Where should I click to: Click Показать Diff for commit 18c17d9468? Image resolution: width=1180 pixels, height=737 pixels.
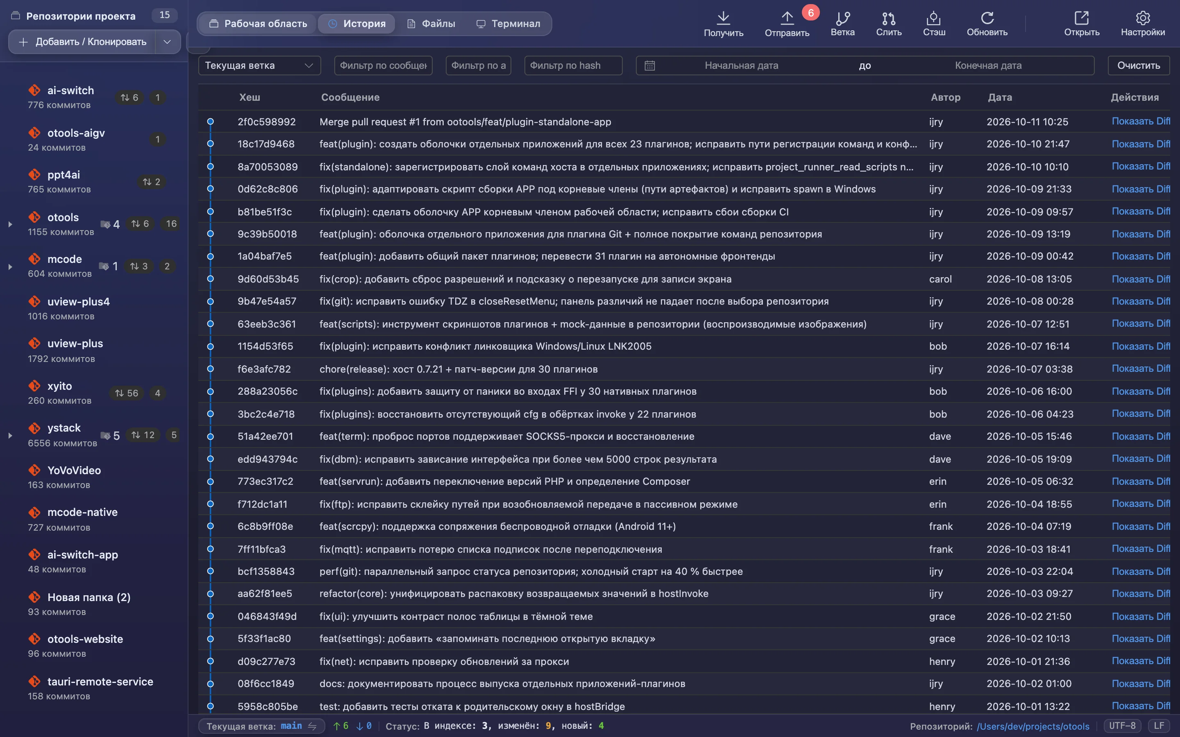point(1141,144)
